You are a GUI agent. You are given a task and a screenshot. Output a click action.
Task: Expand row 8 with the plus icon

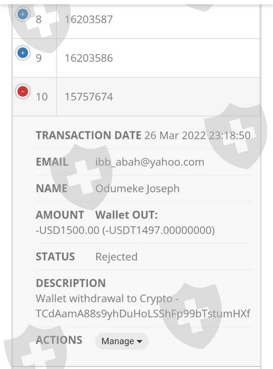click(x=22, y=14)
